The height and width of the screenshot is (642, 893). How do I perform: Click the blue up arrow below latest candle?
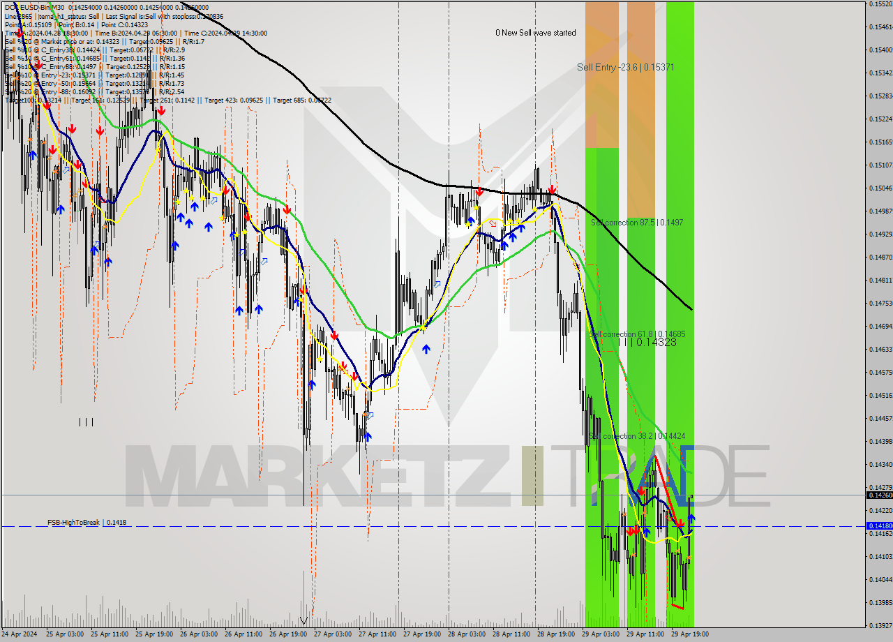[x=691, y=518]
